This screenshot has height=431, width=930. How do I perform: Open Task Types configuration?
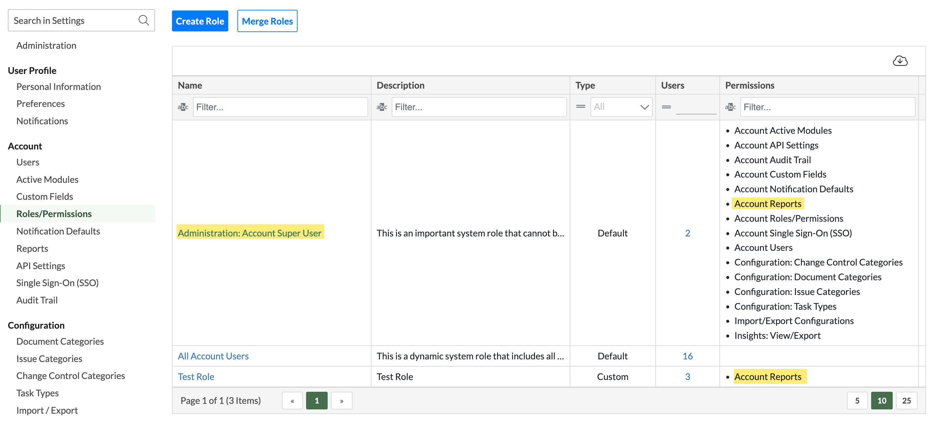[38, 393]
